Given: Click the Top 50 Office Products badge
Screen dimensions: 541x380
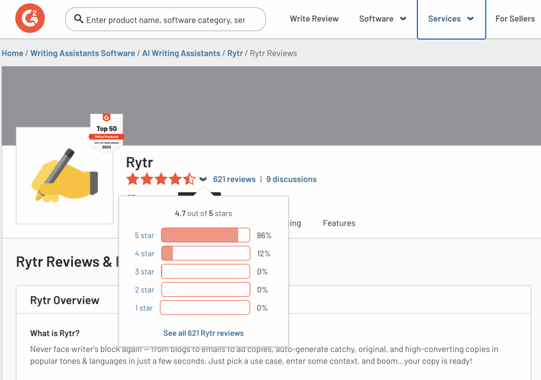Looking at the screenshot, I should point(107,133).
